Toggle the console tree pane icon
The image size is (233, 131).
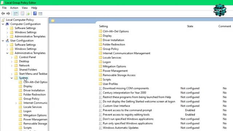point(16,14)
